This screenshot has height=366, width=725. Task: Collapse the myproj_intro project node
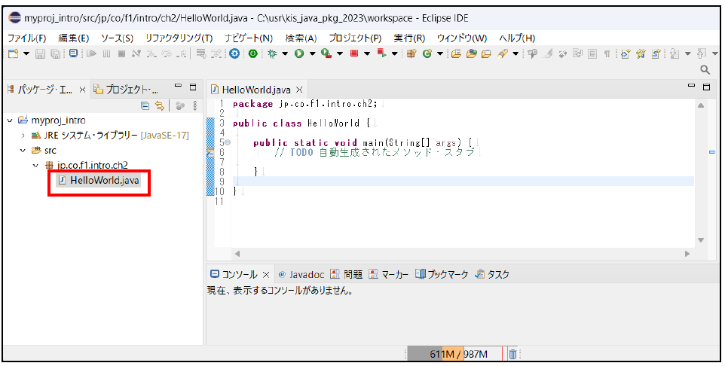coord(10,120)
